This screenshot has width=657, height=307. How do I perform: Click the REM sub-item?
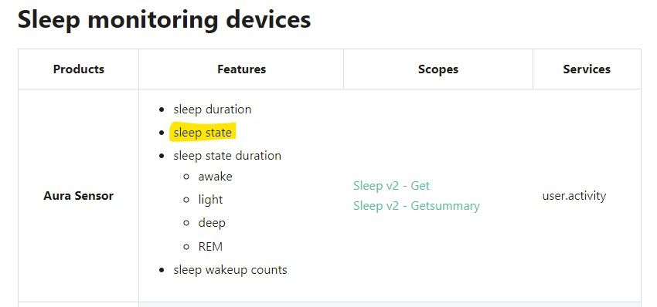[x=210, y=246]
